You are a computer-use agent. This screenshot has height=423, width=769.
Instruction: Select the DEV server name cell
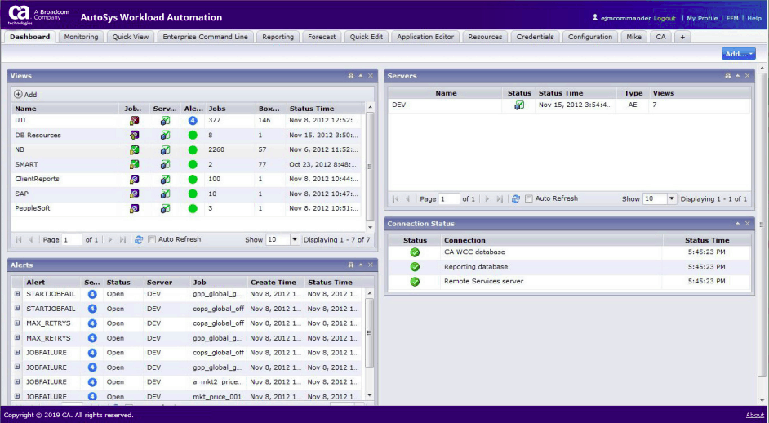coord(398,105)
